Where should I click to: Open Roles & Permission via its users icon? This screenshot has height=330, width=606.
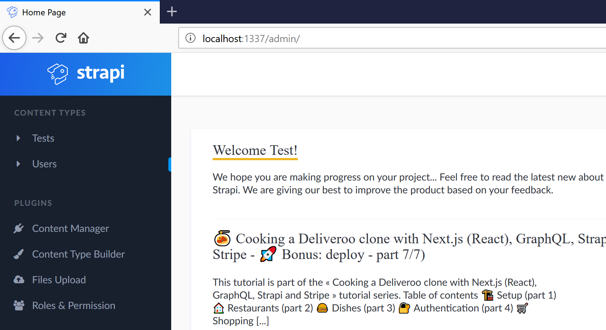[19, 305]
